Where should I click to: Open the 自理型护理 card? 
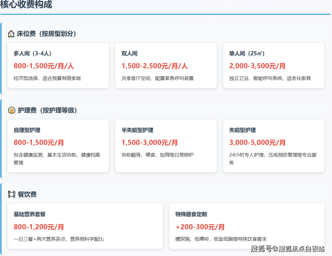point(58,146)
